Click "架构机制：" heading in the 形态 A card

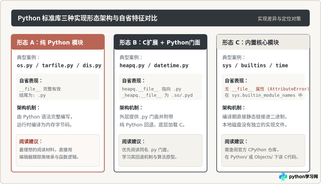pos(29,108)
